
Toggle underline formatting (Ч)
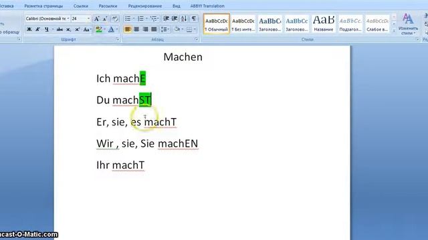[47, 29]
